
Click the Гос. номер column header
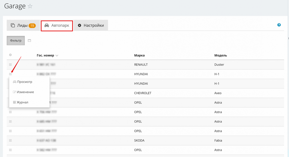pos(45,55)
